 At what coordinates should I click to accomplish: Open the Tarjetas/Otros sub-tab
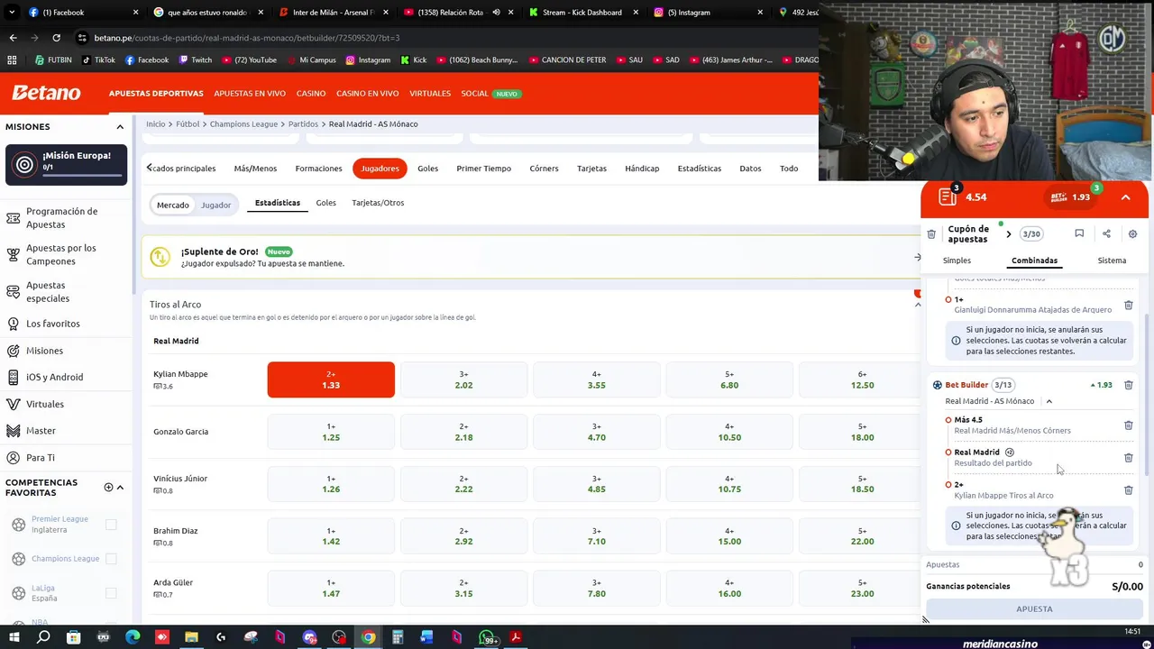(x=378, y=203)
